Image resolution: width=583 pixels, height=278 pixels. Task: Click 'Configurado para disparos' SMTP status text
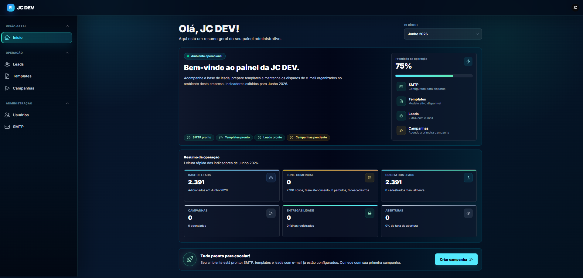point(427,89)
